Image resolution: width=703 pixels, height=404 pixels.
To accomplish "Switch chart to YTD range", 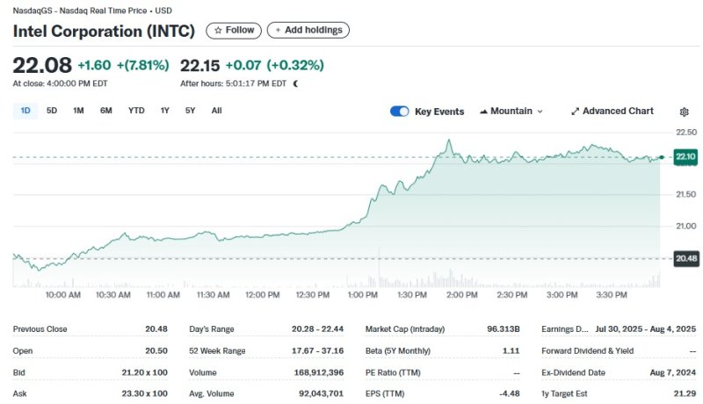I will (x=136, y=111).
